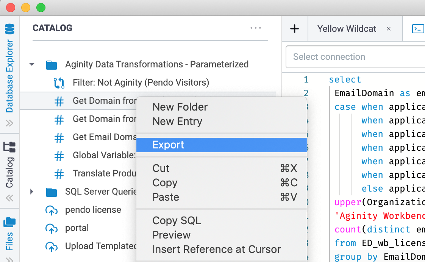Click hash icon of Global Variable entry
Image resolution: width=425 pixels, height=262 pixels.
coord(59,156)
